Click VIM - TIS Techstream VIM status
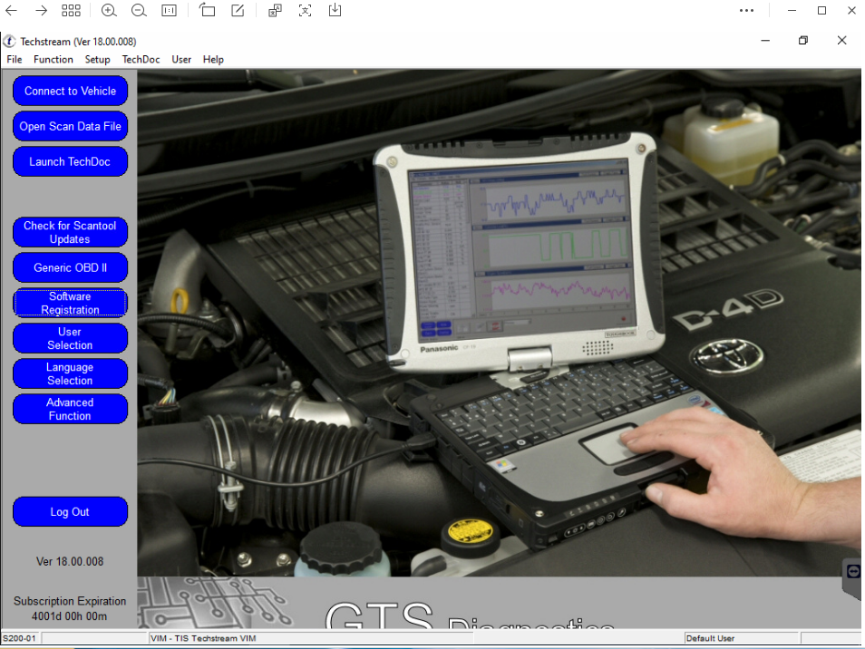 pos(311,638)
